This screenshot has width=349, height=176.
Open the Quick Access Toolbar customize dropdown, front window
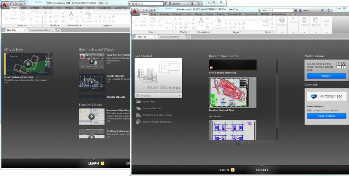coord(155,10)
